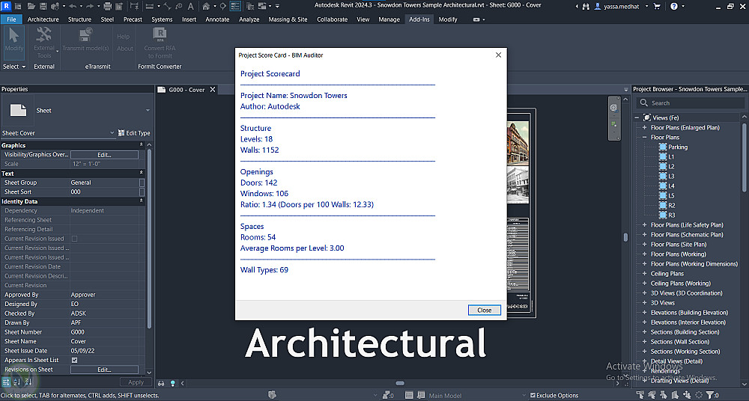
Task: Click the Switch Windows icon
Action: (x=262, y=6)
